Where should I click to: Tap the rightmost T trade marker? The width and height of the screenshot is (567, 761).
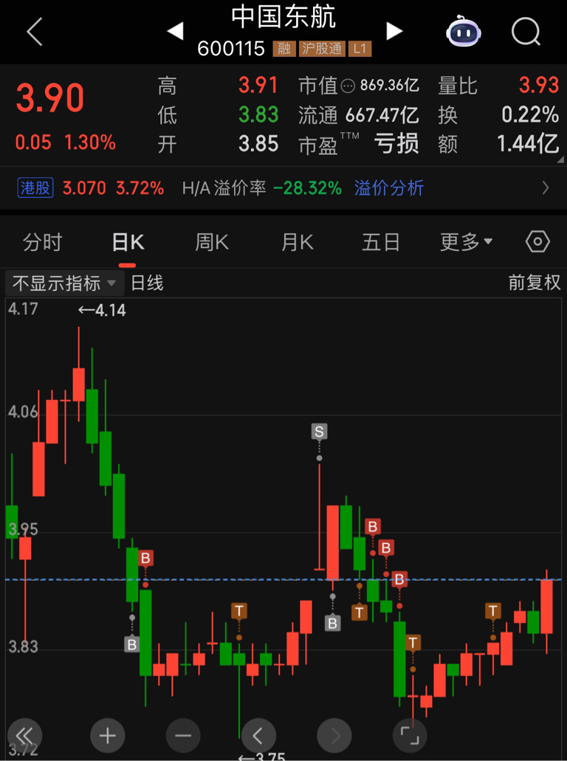493,610
